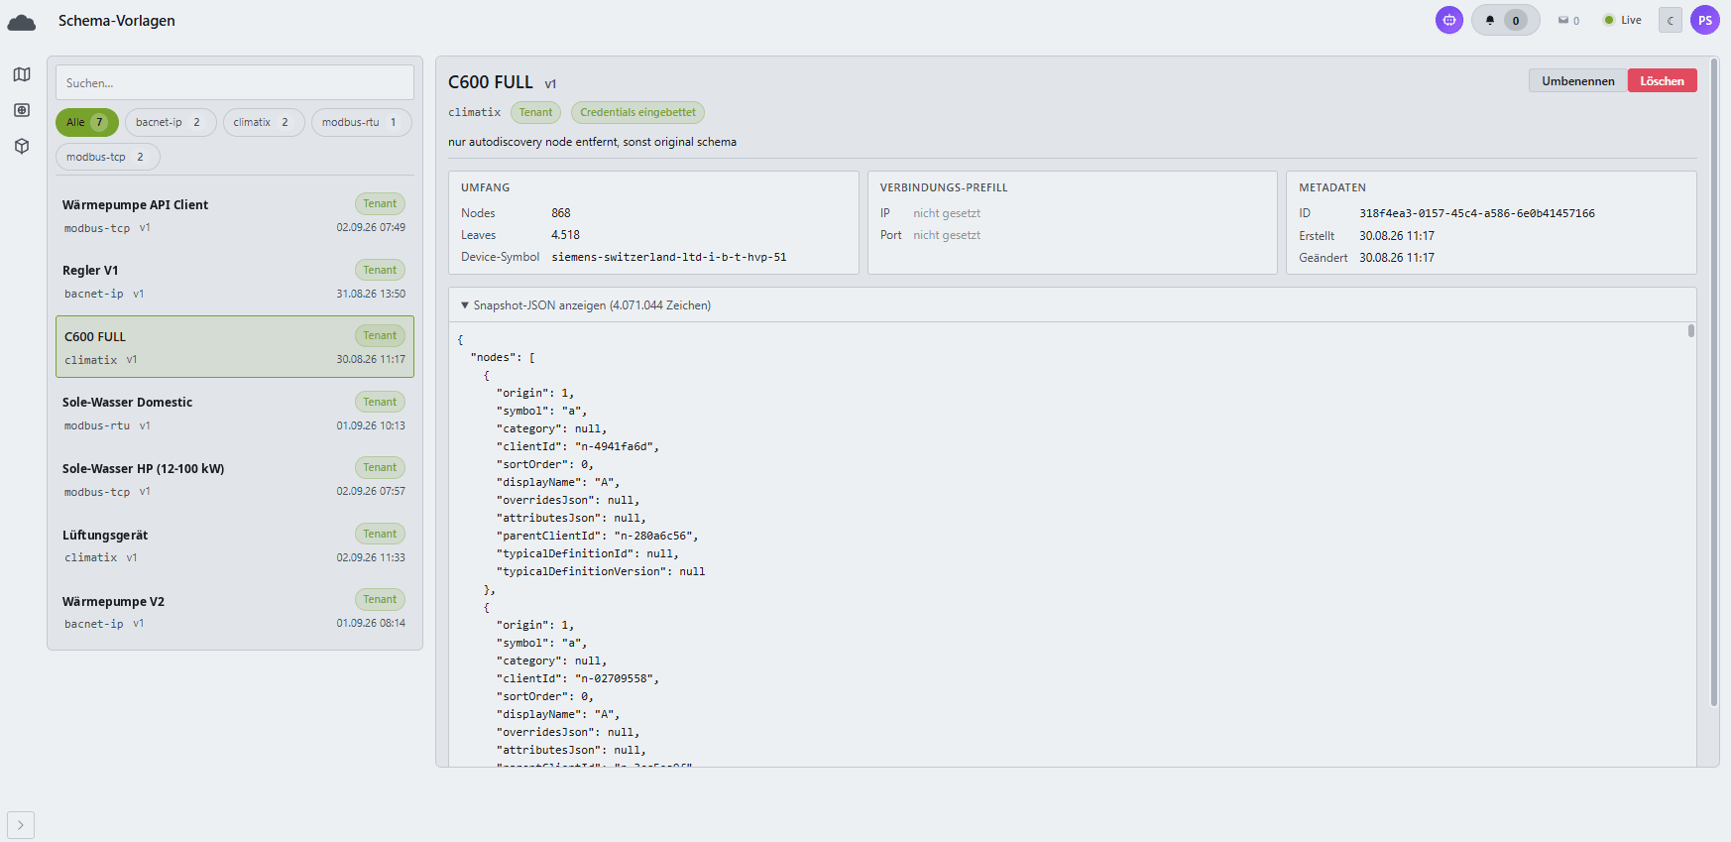The height and width of the screenshot is (842, 1731).
Task: Open the cube icon in sidebar
Action: [x=22, y=146]
